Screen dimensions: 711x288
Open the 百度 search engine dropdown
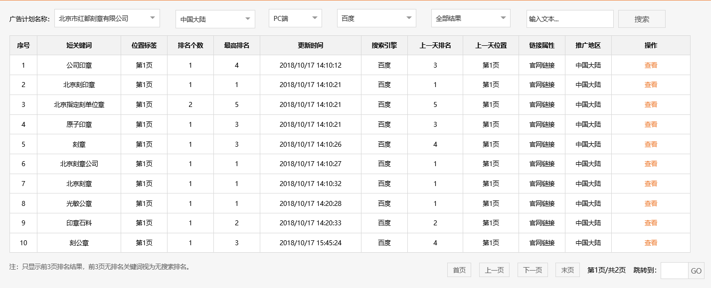376,18
